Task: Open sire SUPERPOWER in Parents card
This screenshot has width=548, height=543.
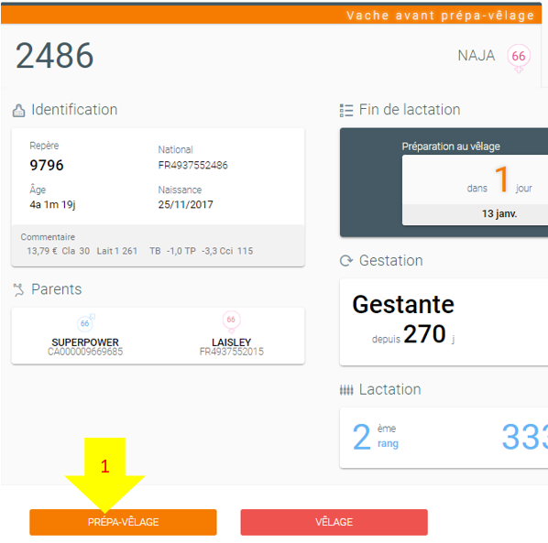Action: 85,342
